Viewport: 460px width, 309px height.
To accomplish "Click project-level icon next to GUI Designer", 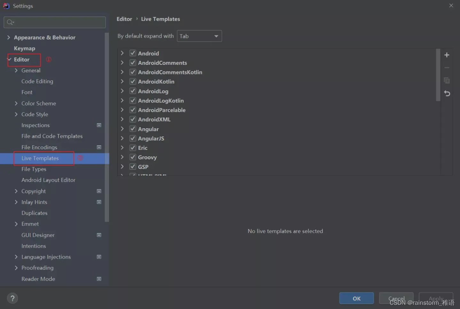I will pos(99,235).
